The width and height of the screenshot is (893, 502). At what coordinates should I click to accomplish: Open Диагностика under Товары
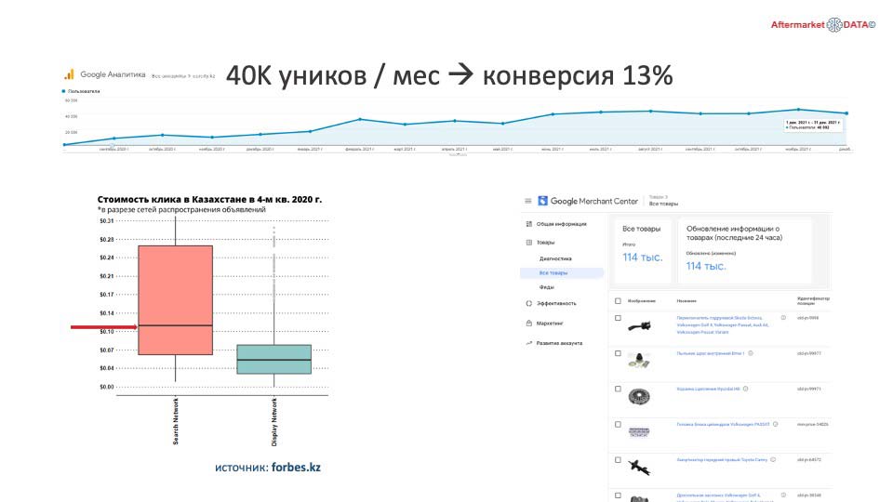tap(555, 259)
